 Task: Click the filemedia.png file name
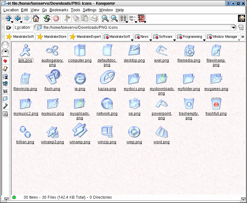[x=189, y=60]
